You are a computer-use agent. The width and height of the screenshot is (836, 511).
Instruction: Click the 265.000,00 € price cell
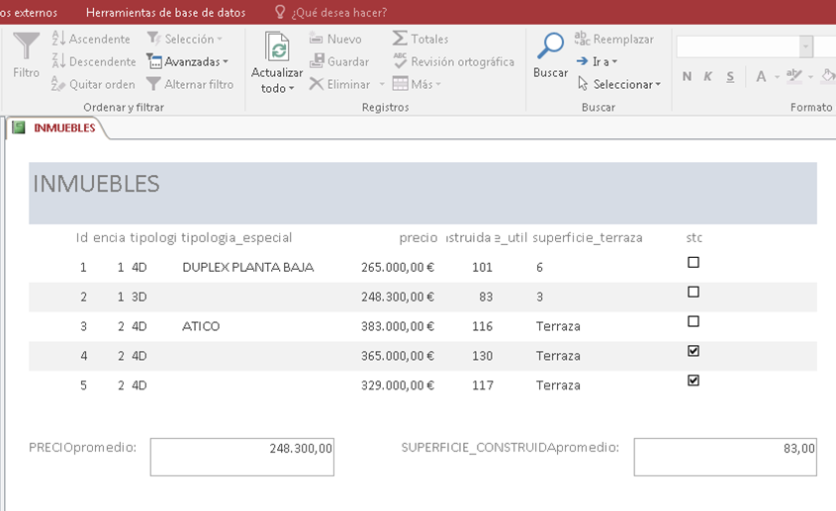coord(398,268)
